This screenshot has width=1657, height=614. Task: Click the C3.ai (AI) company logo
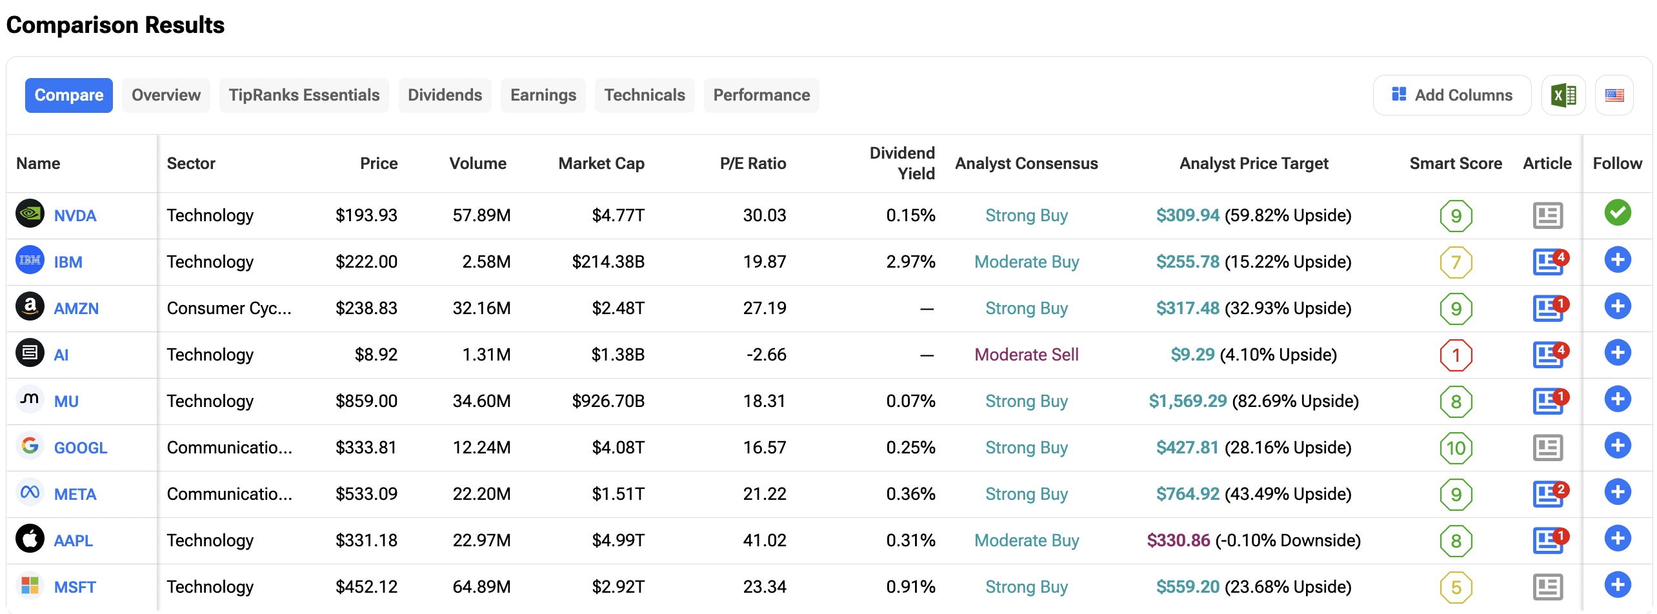click(x=30, y=353)
